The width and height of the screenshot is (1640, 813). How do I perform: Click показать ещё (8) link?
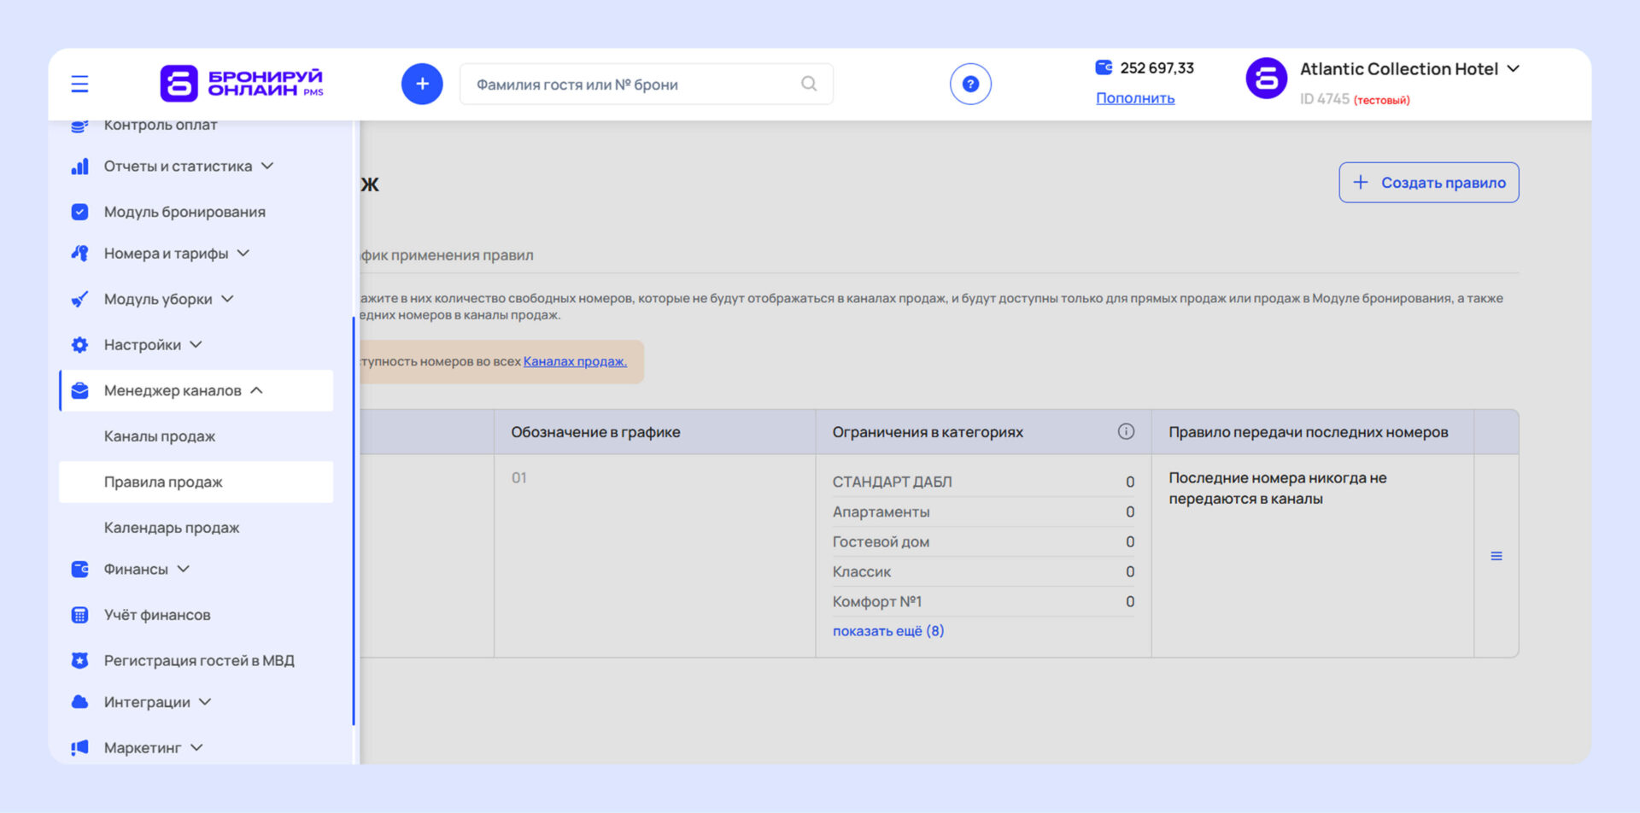[x=887, y=631]
